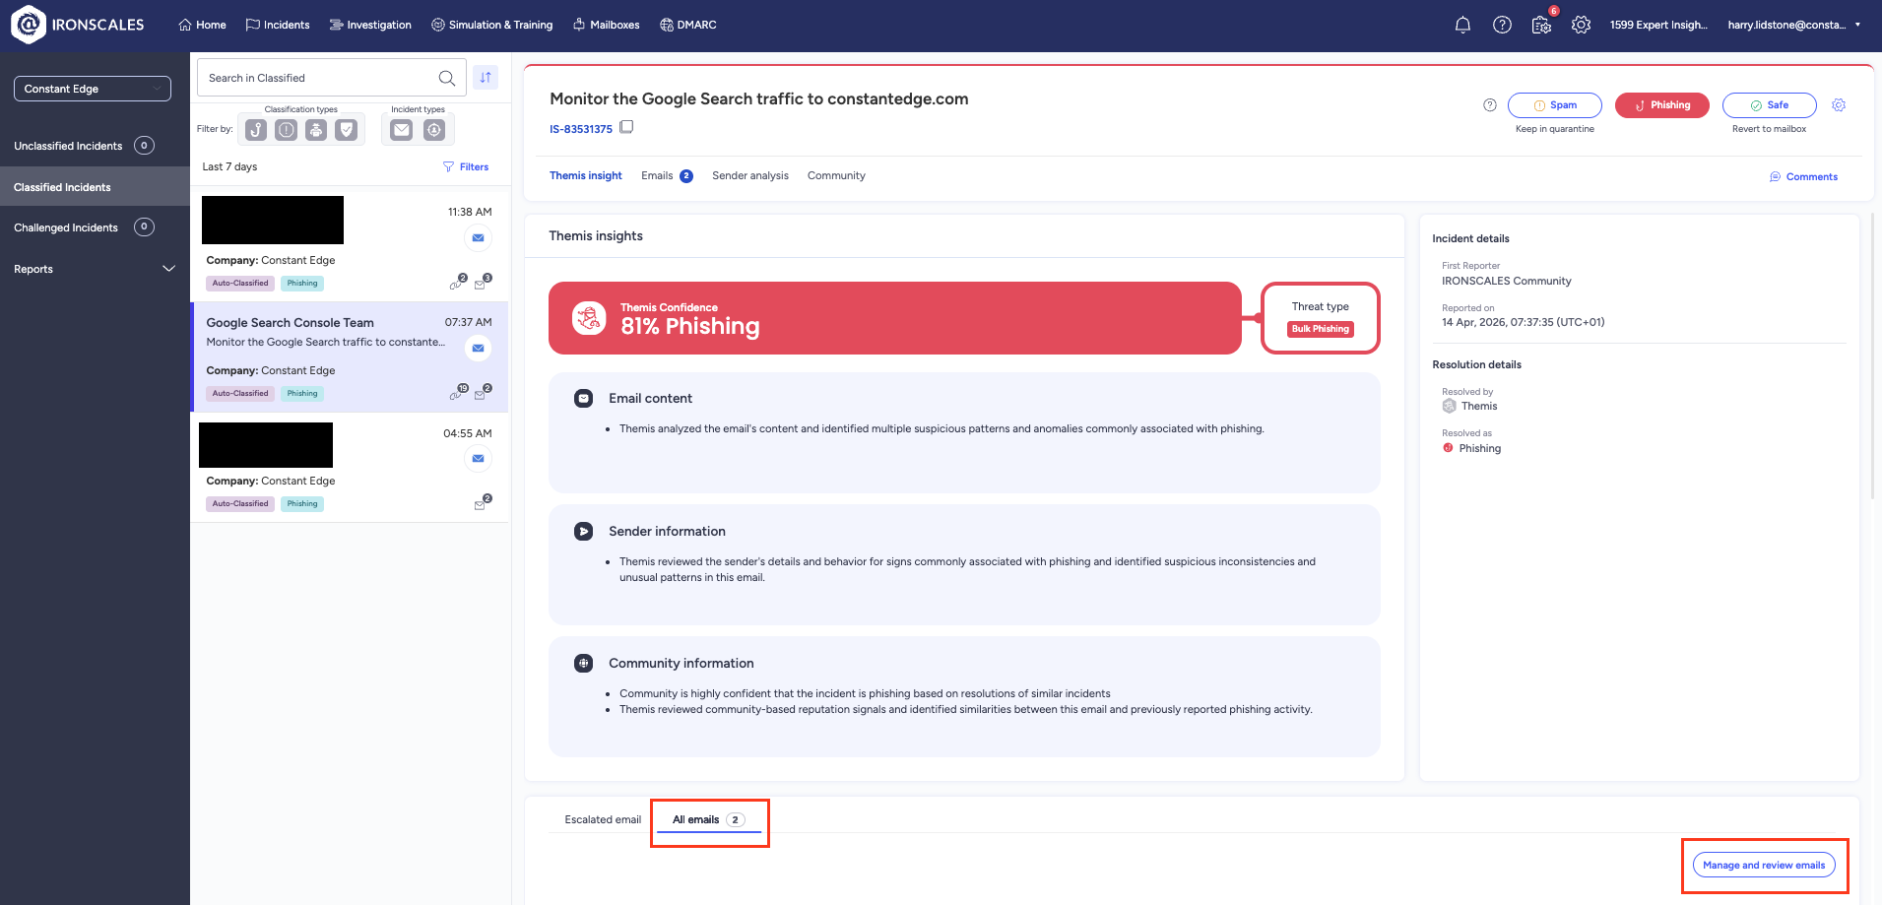The height and width of the screenshot is (905, 1882).
Task: Click 1599 Expert Insigh... account name
Action: tap(1658, 25)
